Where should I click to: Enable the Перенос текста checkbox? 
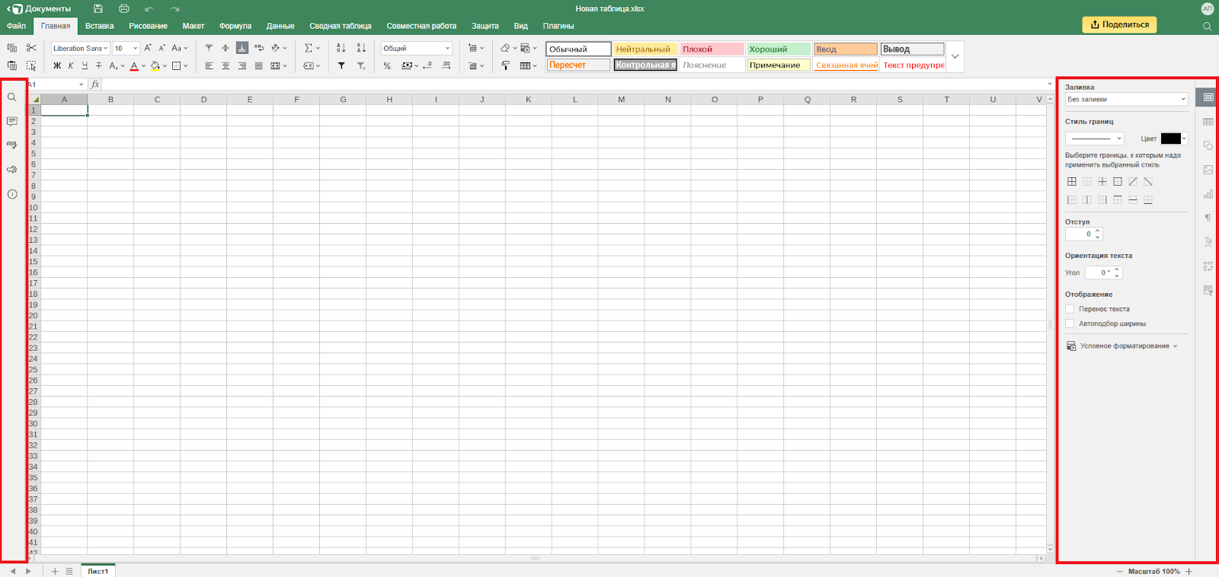tap(1070, 309)
